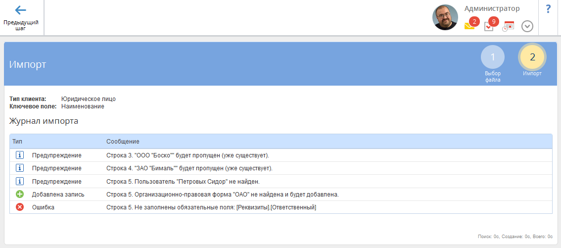Open the tasks icon with badge 9
This screenshot has height=248, width=561.
489,26
